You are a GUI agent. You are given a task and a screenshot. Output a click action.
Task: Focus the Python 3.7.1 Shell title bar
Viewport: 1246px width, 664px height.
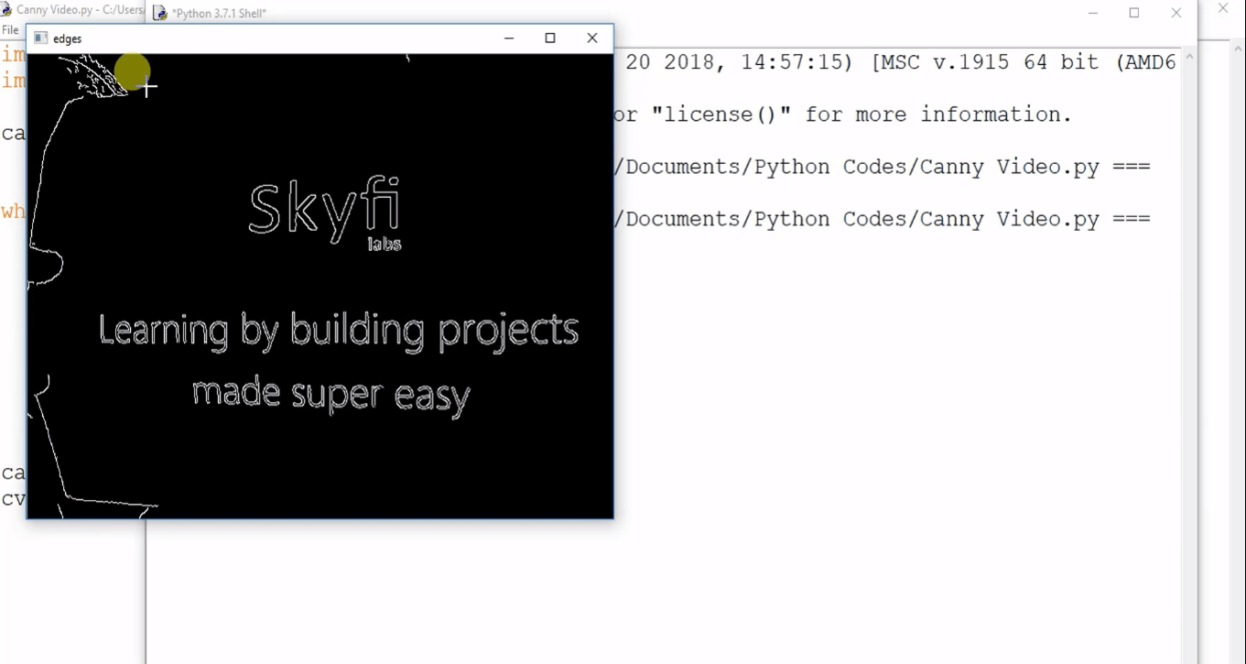[641, 13]
